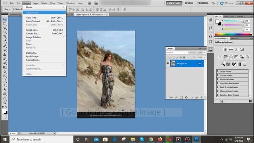254x143 pixels.
Task: Switch to the Swatches tab
Action: 229,17
